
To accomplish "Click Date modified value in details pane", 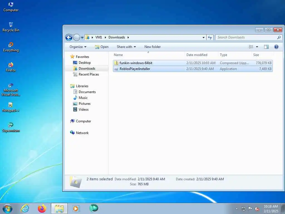I will (151, 179).
